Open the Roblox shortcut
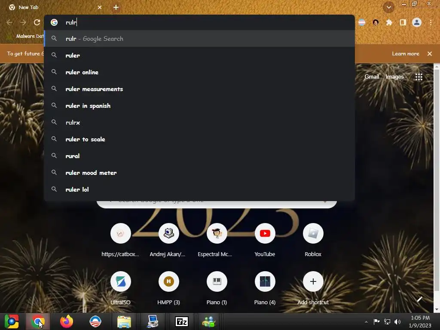The width and height of the screenshot is (440, 330). (313, 240)
